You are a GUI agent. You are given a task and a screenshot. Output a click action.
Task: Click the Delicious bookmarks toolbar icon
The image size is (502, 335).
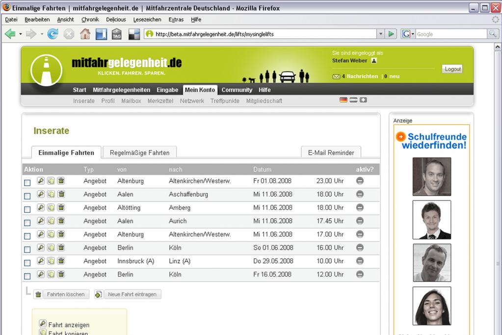[134, 34]
